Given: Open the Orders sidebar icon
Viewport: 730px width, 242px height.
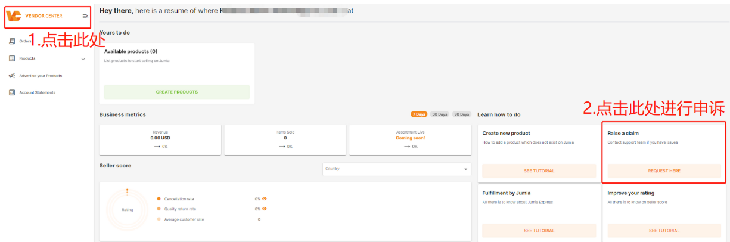Looking at the screenshot, I should [12, 41].
